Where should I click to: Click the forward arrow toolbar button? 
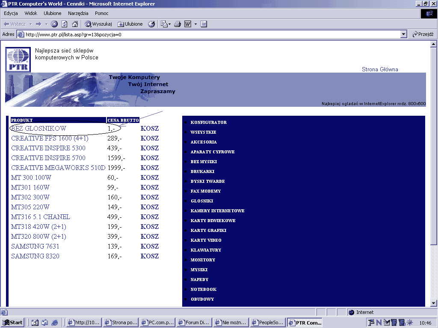pyautogui.click(x=38, y=24)
